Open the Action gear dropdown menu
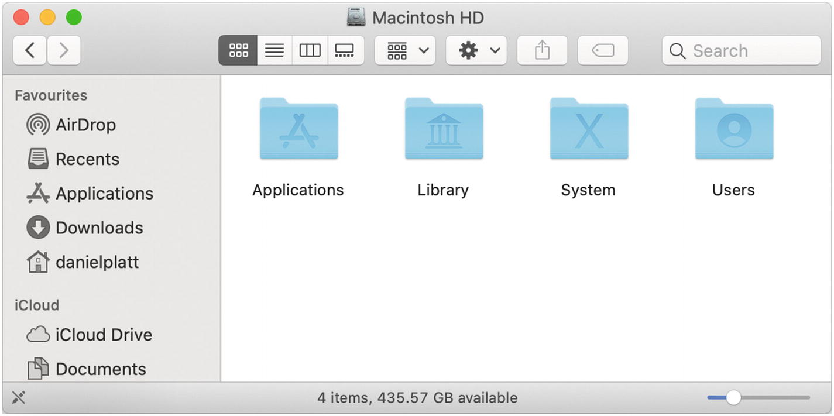This screenshot has width=834, height=416. [476, 51]
